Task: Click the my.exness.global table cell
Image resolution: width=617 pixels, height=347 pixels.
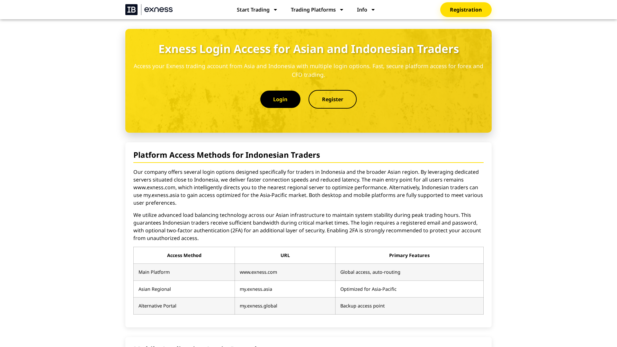Action: [285, 306]
